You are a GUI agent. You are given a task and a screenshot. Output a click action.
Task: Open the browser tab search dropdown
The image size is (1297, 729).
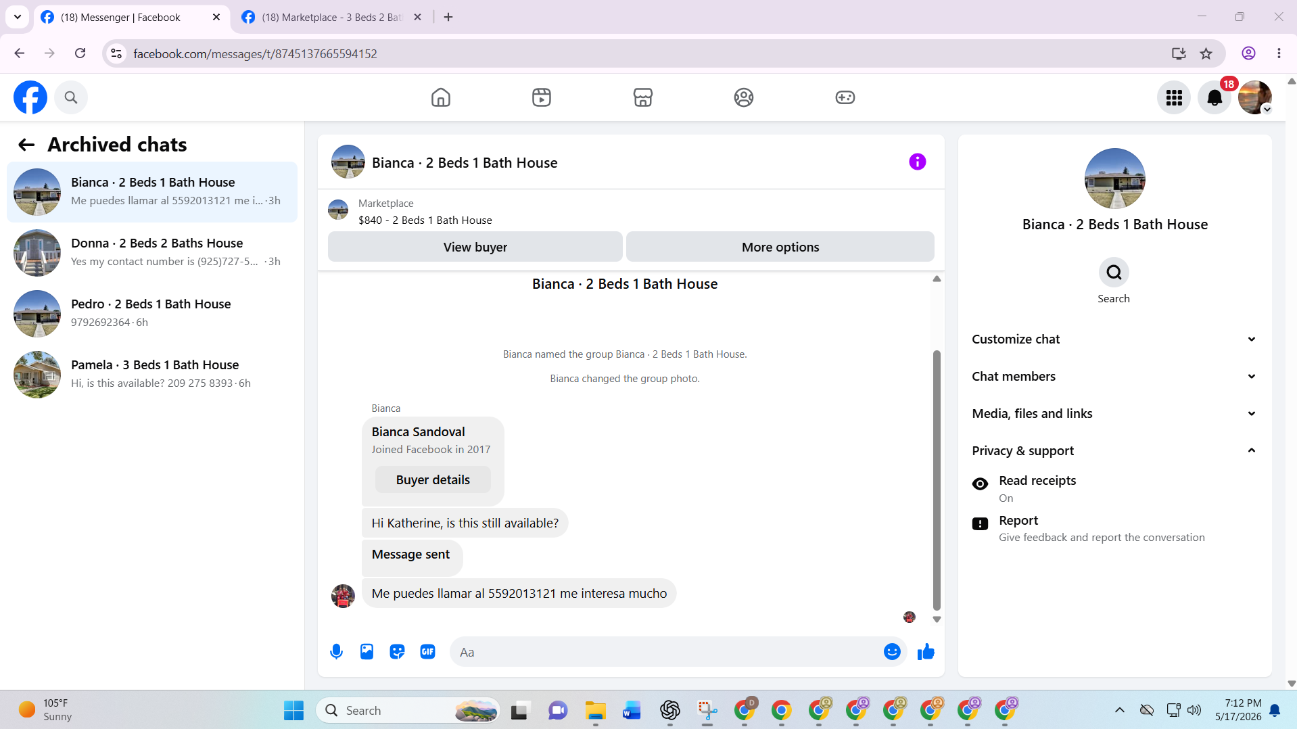(x=18, y=17)
